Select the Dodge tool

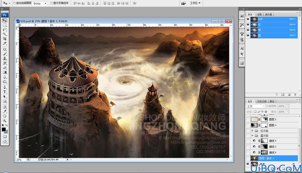coord(5,81)
